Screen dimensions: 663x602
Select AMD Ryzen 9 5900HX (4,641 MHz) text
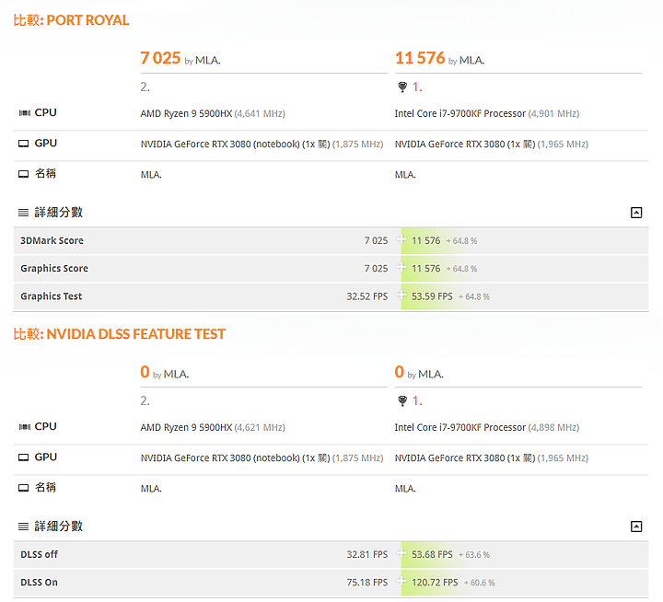[x=213, y=113]
